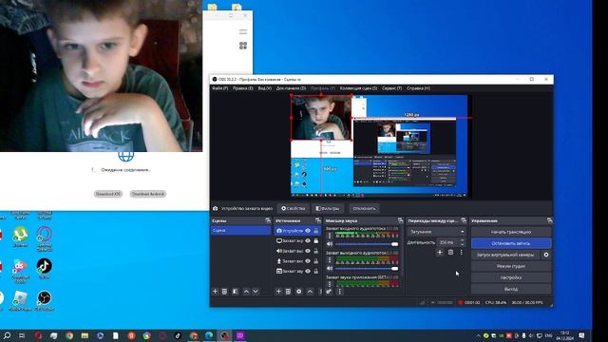608x342 pixels.
Task: Open OBS Settings button
Action: pos(511,277)
